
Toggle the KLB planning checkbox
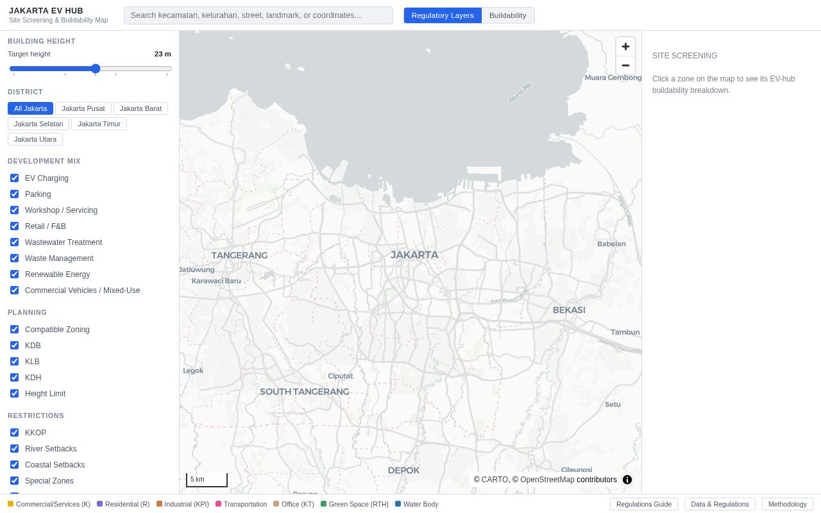click(14, 362)
